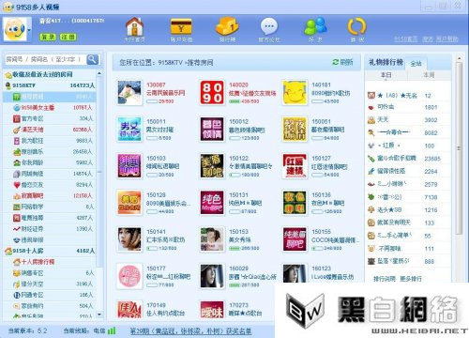Open room 150141 girl photo thumbnail
The height and width of the screenshot is (338, 469).
(x=129, y=239)
